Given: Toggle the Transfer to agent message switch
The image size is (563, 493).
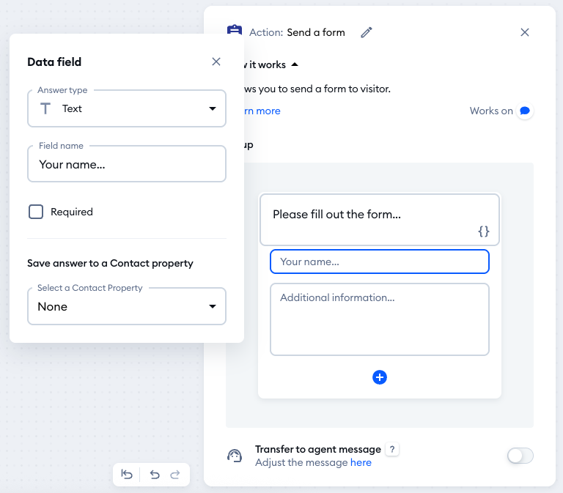Looking at the screenshot, I should 520,456.
